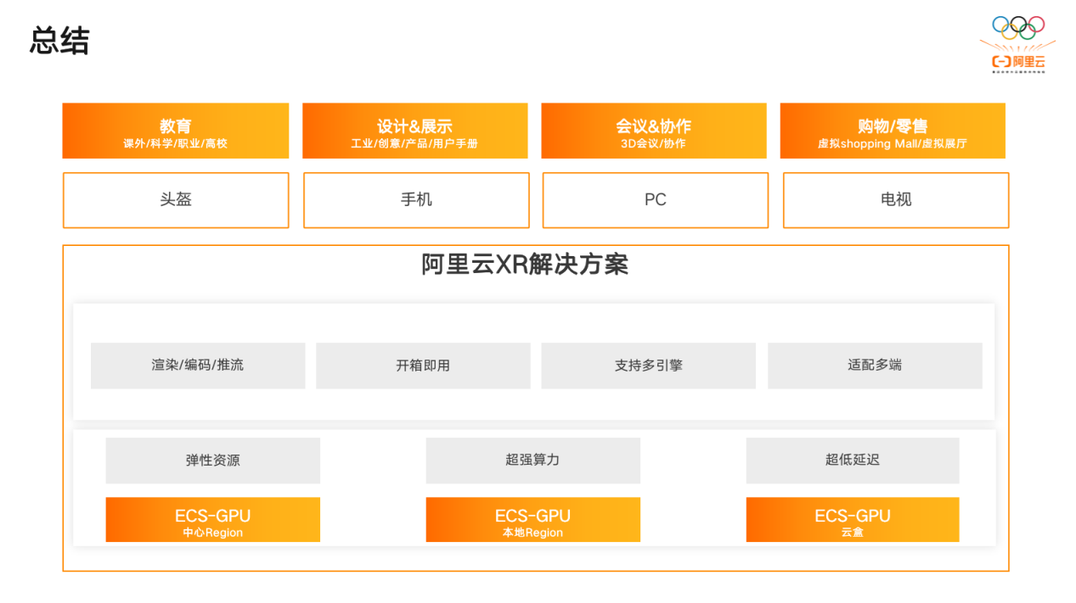1076x603 pixels.
Task: Click the 工业/创意/产品/用户手册 subtitle text
Action: (414, 144)
